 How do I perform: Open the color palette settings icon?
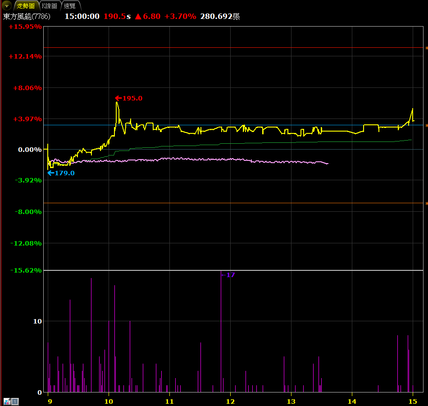click(x=7, y=401)
